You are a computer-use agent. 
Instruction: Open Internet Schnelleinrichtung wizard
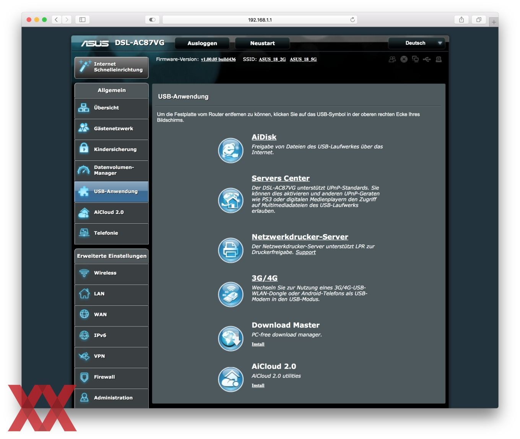pos(111,67)
